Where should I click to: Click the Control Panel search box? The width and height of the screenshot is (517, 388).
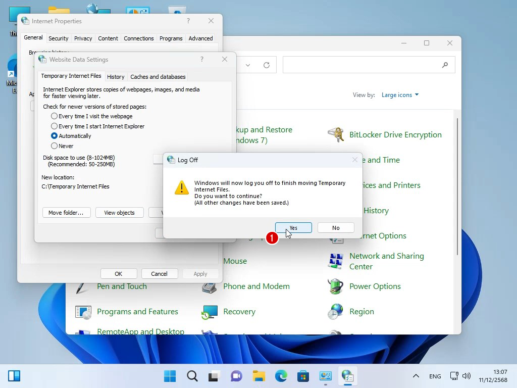pos(361,65)
